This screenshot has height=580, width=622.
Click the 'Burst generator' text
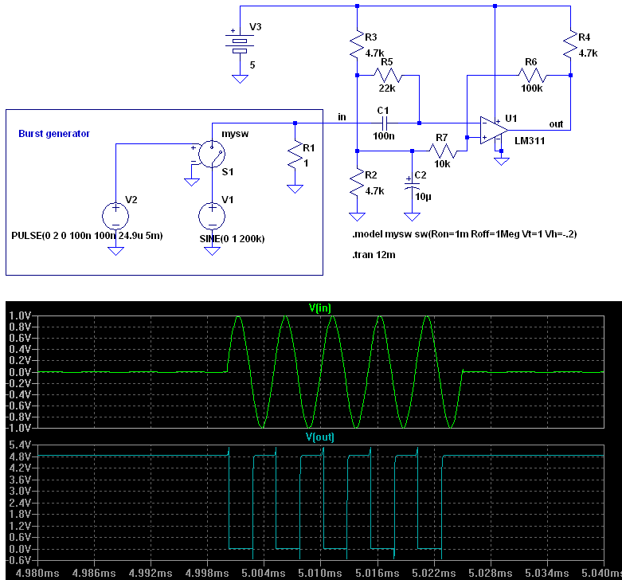54,134
